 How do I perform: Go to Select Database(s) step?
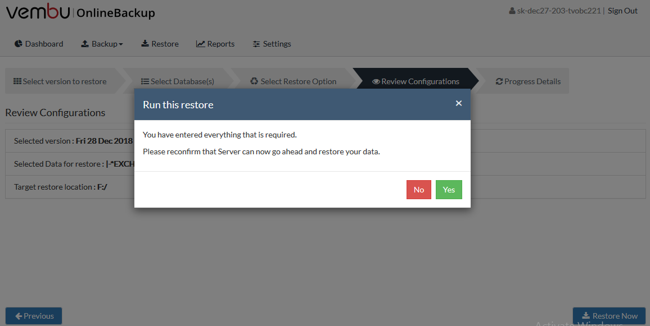click(x=178, y=81)
